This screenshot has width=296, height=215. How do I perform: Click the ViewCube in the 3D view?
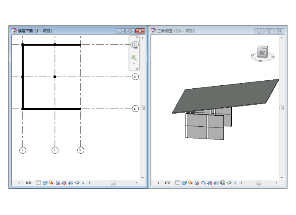point(263,53)
